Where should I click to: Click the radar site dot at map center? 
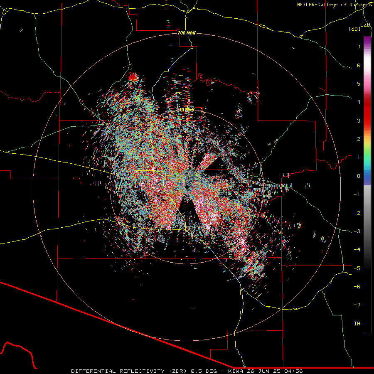click(x=187, y=187)
